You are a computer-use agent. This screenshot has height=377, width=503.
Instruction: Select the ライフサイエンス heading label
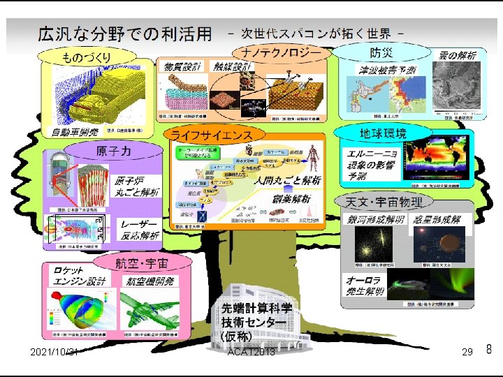(213, 135)
